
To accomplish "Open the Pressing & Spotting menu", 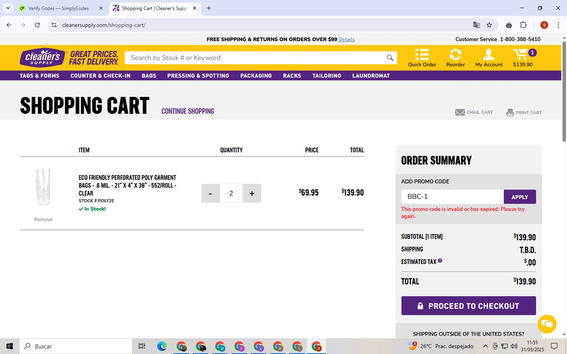I will click(x=198, y=76).
